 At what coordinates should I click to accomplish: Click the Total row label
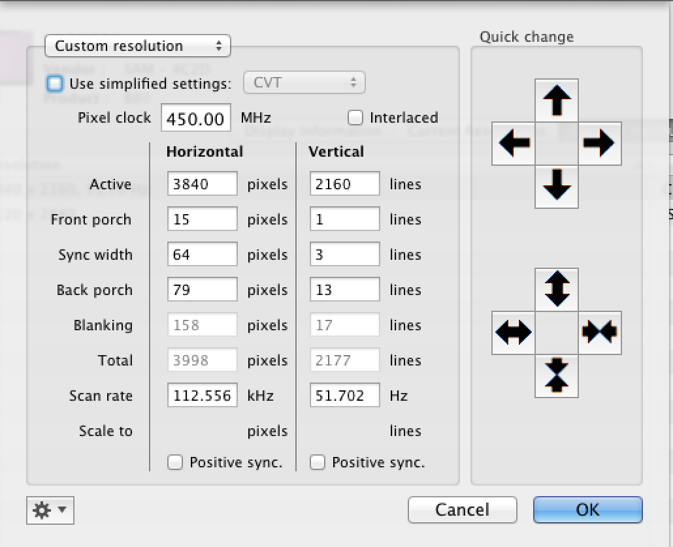(x=116, y=360)
